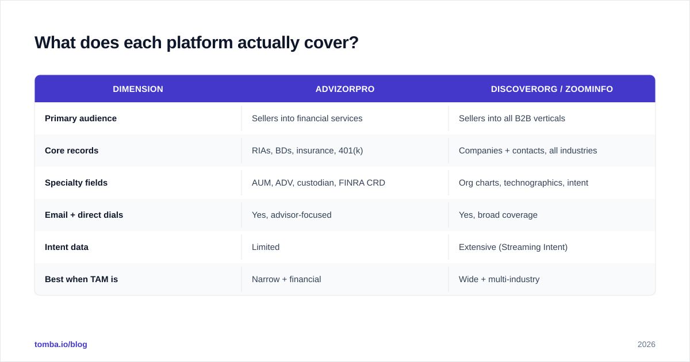Select the ADVIZORPRO column header

(345, 89)
